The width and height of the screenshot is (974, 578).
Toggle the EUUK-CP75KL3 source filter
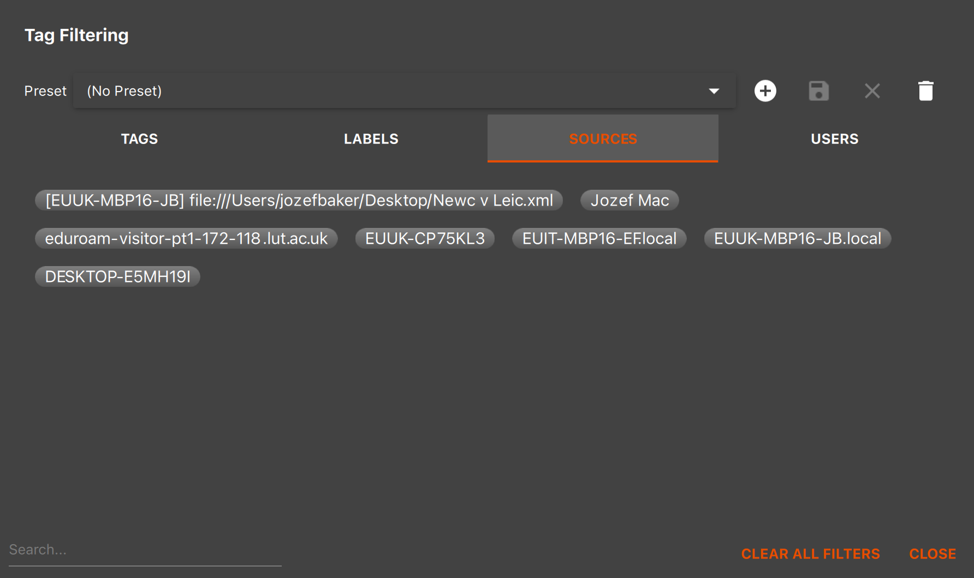425,238
